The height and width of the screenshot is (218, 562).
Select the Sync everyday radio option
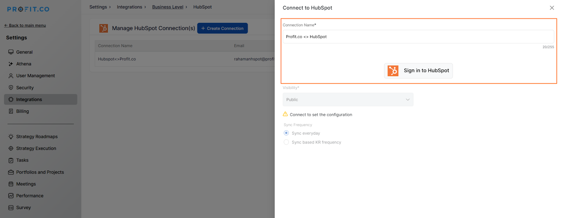tap(286, 133)
